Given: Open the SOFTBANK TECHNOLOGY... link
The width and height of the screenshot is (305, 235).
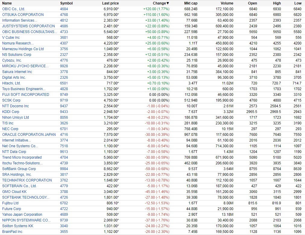Looking at the screenshot, I should pyautogui.click(x=26, y=197).
